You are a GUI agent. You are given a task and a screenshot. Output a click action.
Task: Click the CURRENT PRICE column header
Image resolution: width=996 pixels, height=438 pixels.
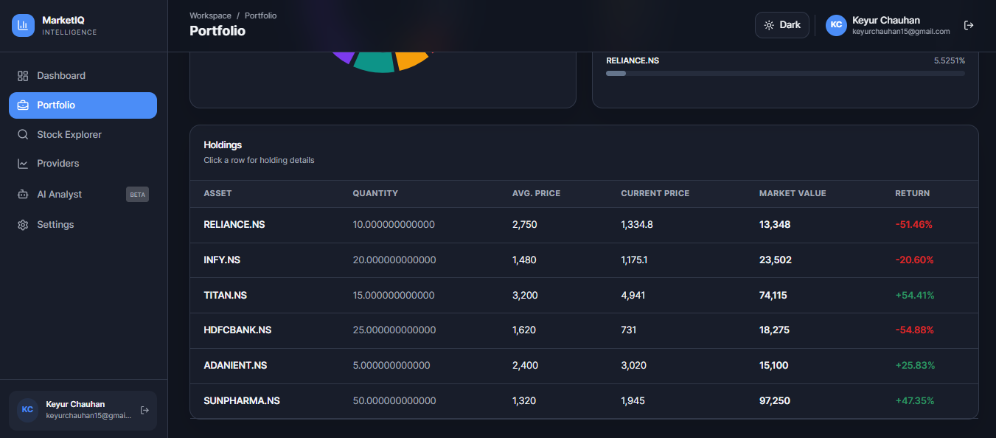[655, 194]
